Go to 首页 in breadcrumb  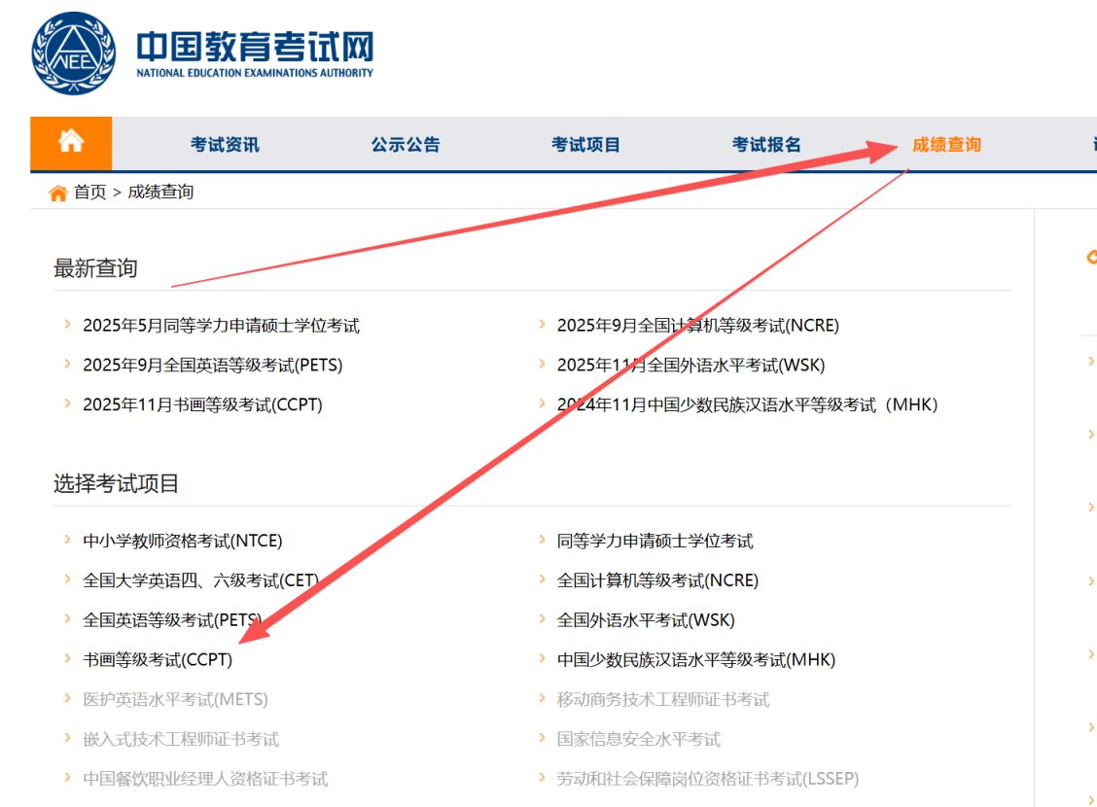tap(90, 192)
